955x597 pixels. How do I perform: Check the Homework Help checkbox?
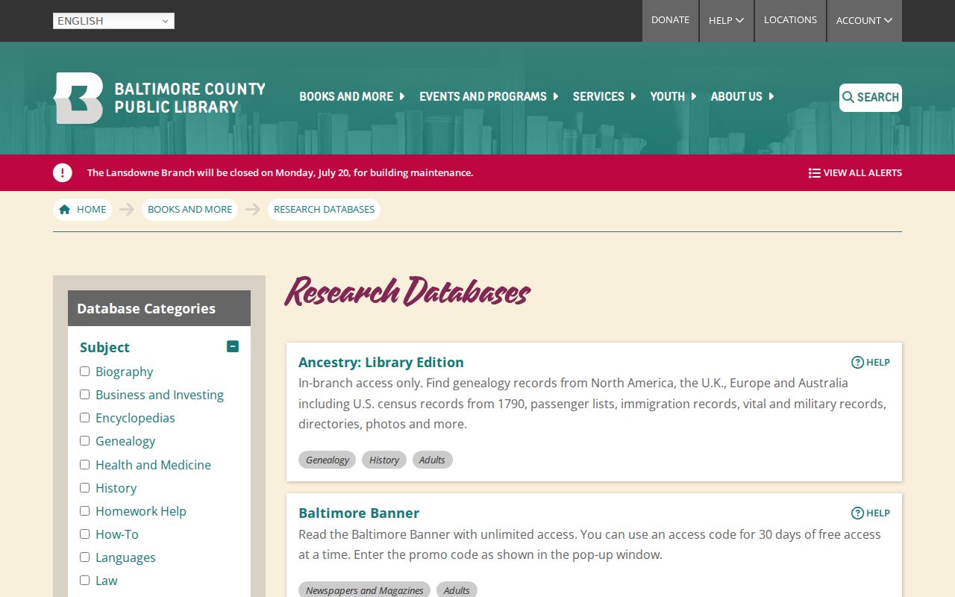85,510
